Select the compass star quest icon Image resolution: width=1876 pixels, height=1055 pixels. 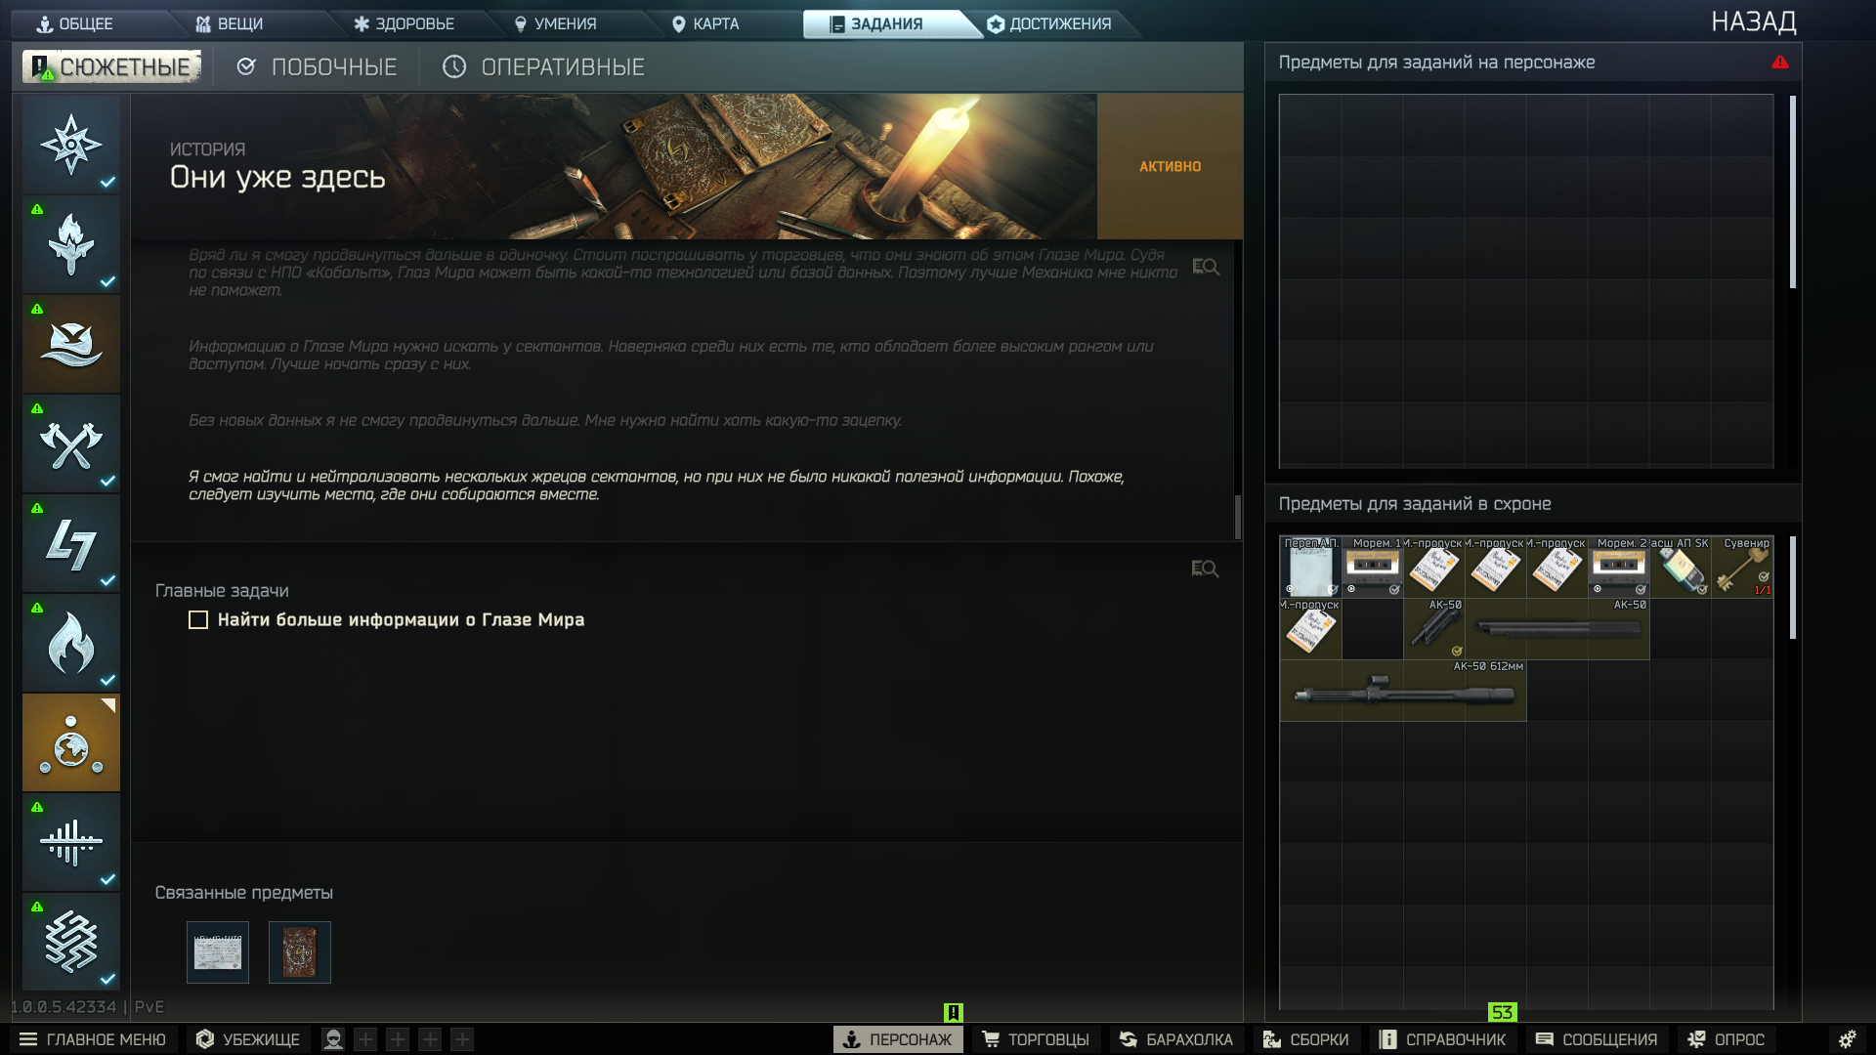pyautogui.click(x=71, y=145)
